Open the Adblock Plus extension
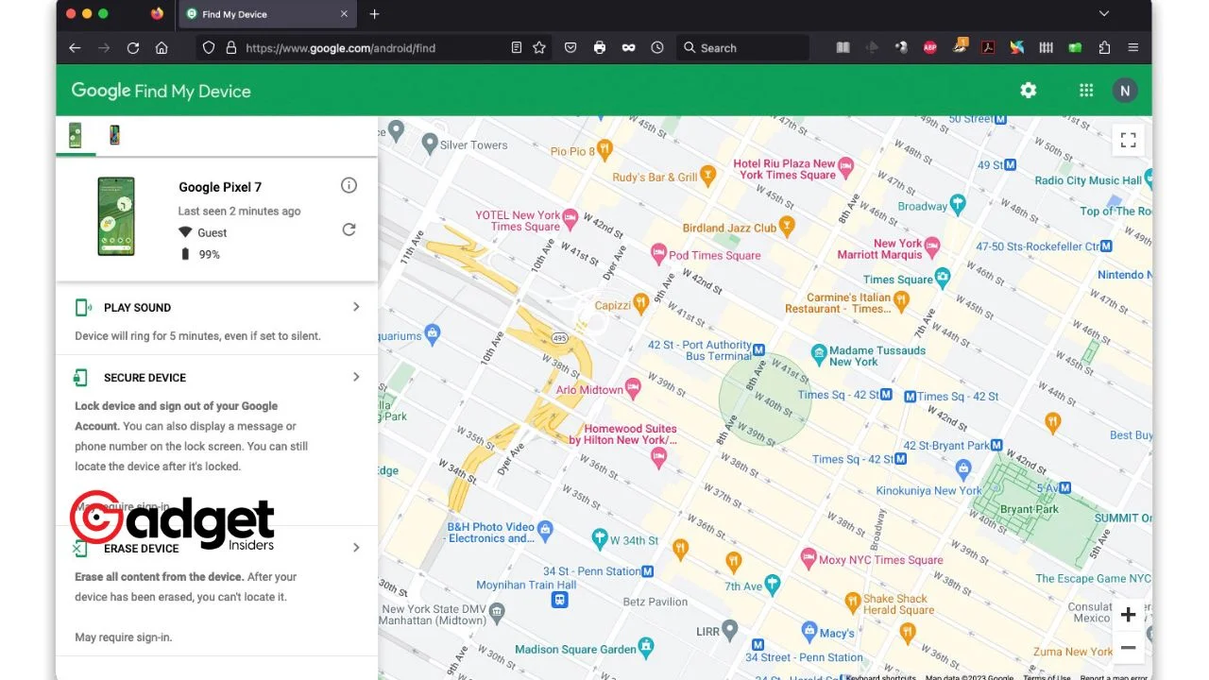The height and width of the screenshot is (680, 1209). point(929,47)
